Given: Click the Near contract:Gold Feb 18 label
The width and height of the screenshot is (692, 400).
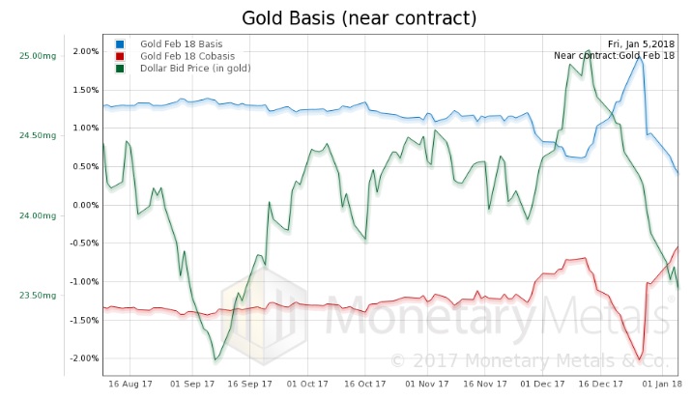Looking at the screenshot, I should click(615, 56).
